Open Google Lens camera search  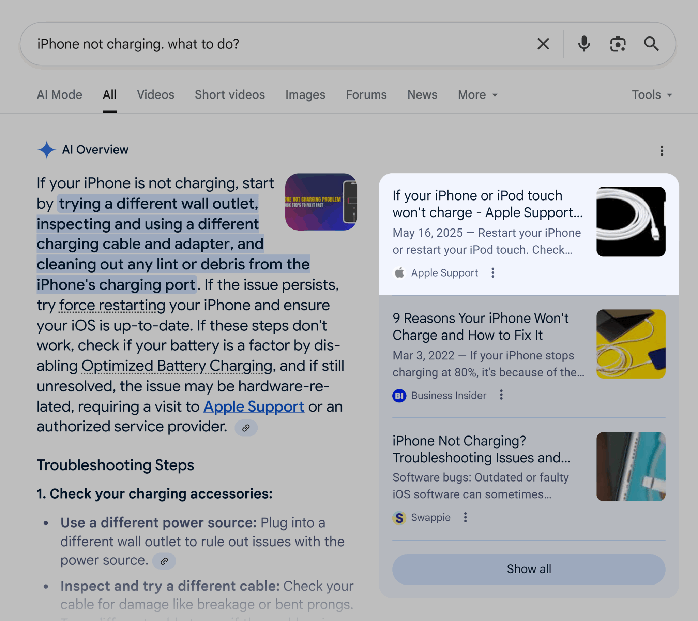click(618, 44)
